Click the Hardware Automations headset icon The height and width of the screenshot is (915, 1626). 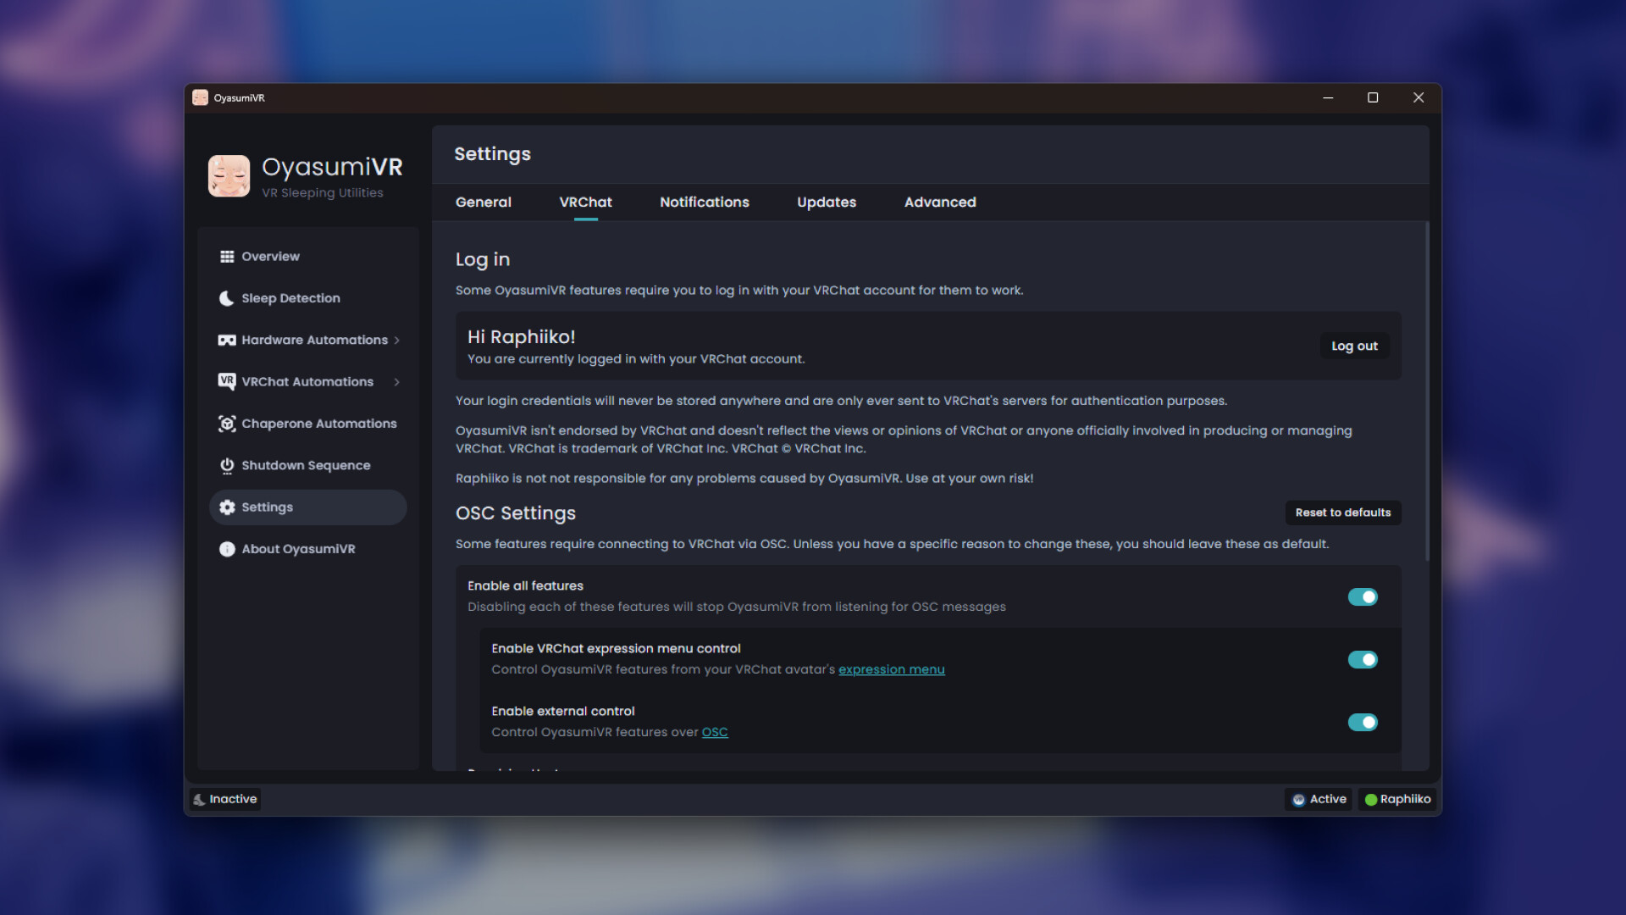(x=226, y=340)
